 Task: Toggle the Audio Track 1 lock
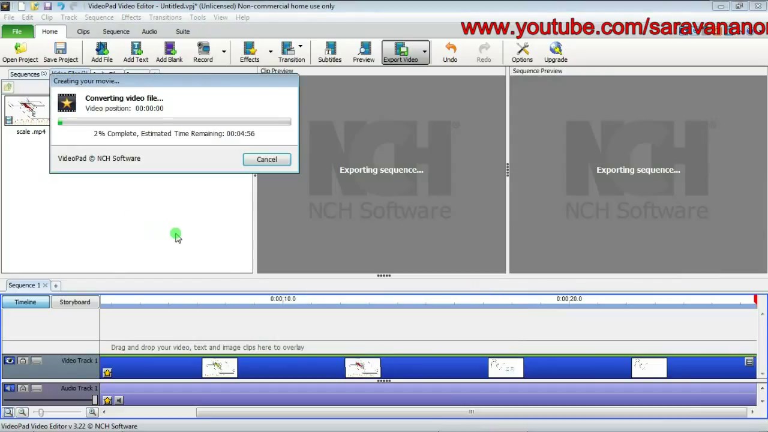click(23, 388)
